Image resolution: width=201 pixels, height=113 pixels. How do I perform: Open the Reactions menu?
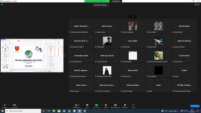click(125, 106)
